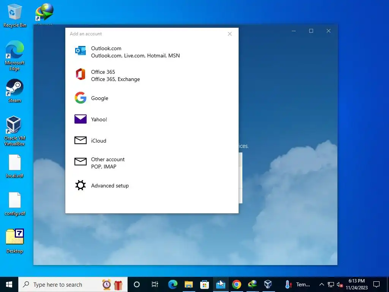This screenshot has height=292, width=389.
Task: Click the Other account envelope icon
Action: click(81, 162)
